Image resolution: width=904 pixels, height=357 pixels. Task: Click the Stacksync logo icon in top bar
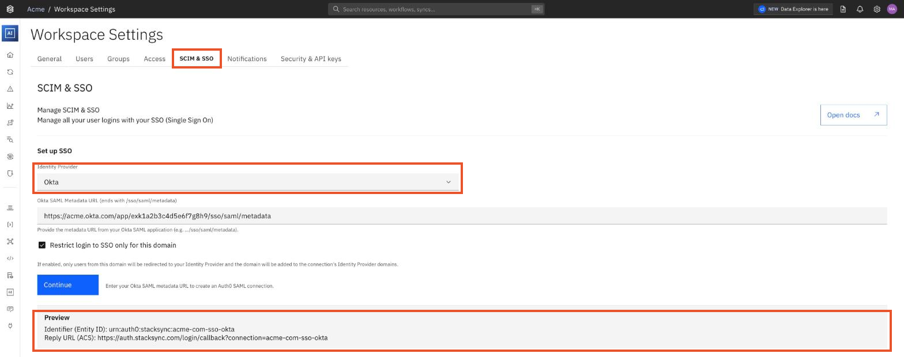pyautogui.click(x=10, y=9)
